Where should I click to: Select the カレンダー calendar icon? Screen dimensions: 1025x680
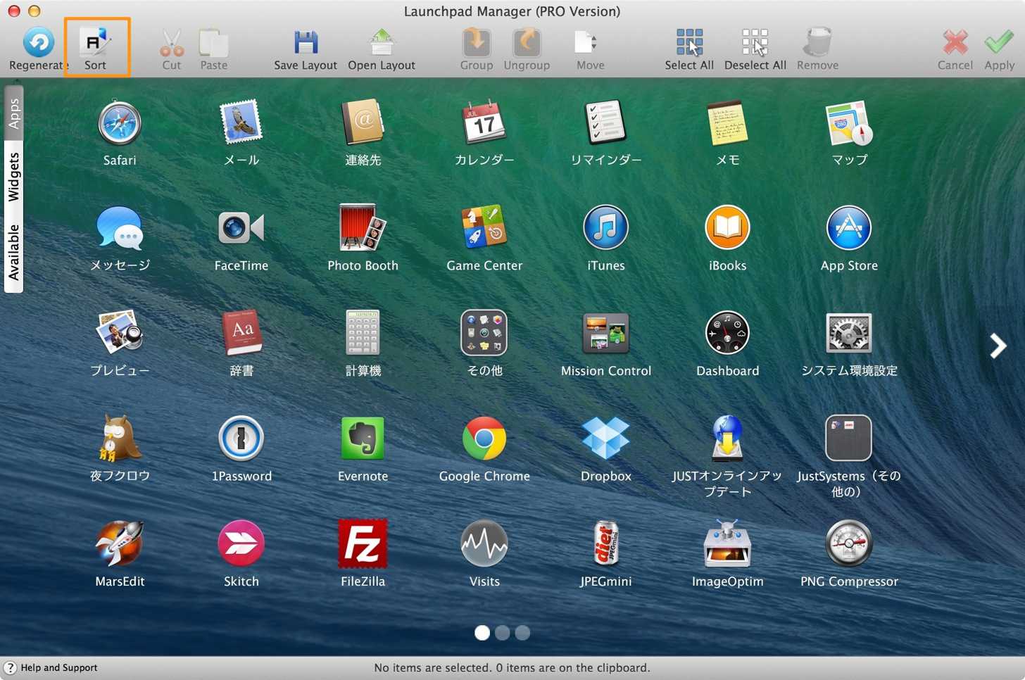click(x=484, y=123)
